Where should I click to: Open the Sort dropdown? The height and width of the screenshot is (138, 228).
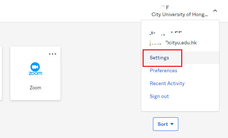click(x=165, y=124)
